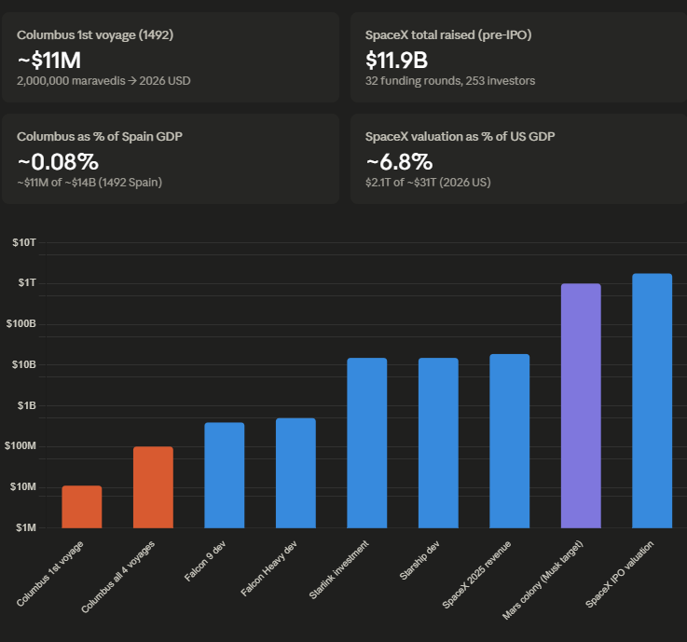687x642 pixels.
Task: Click 'Falcon Heavy dev' x-axis label
Action: coord(269,568)
